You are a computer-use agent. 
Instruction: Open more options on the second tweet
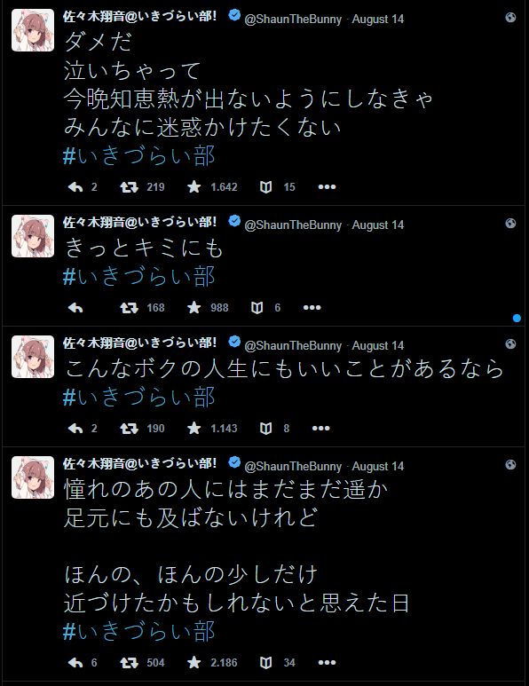[312, 308]
